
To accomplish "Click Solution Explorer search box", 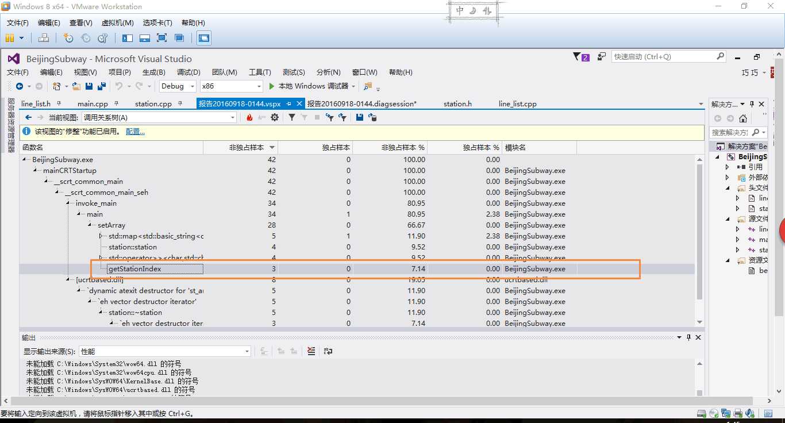I will click(738, 132).
